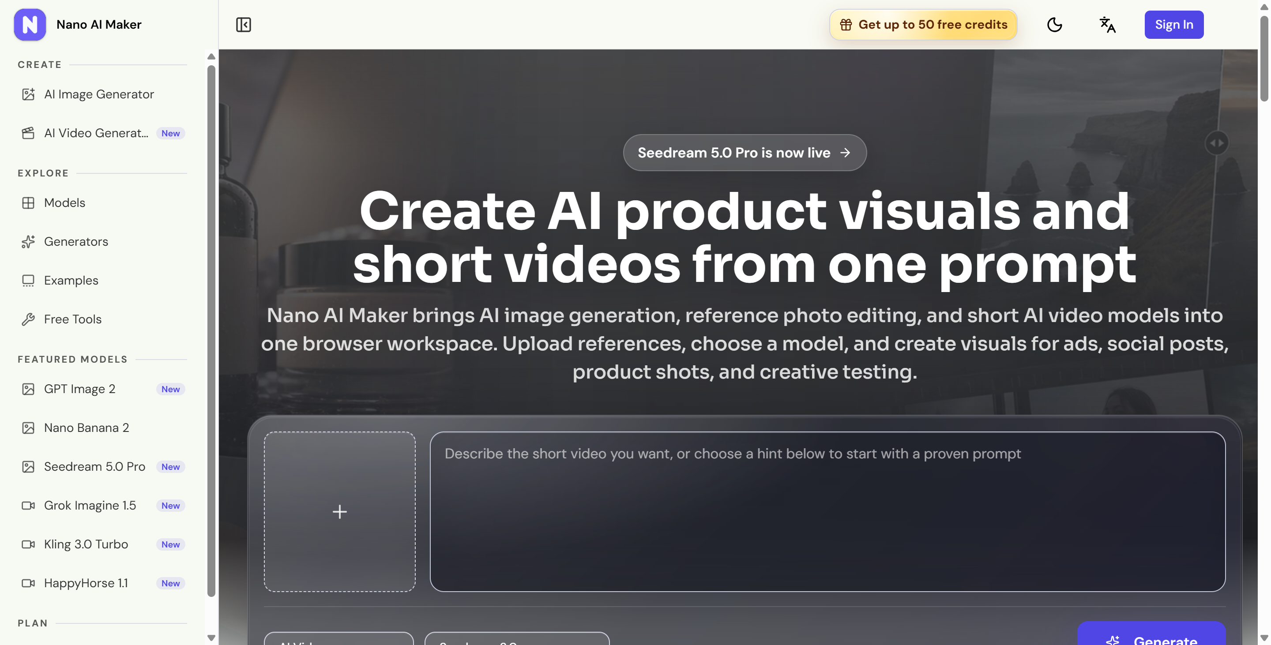Click the New badge on AI Video Generator
Viewport: 1271px width, 645px height.
pyautogui.click(x=171, y=133)
